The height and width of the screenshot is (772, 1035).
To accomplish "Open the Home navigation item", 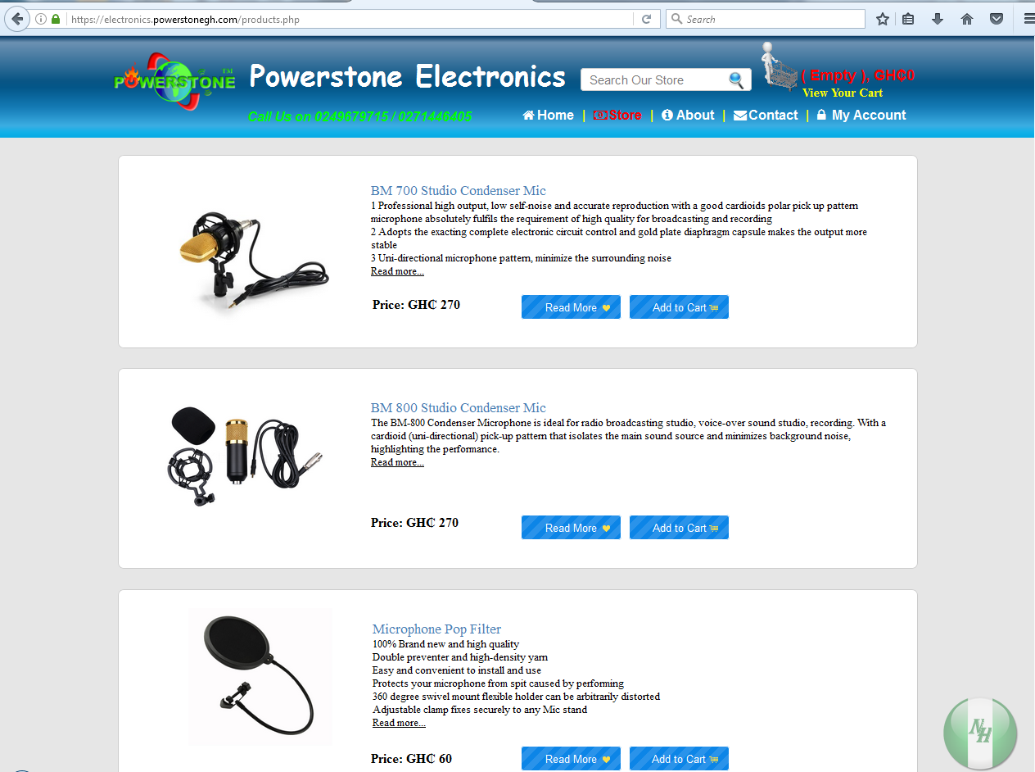I will (x=548, y=116).
